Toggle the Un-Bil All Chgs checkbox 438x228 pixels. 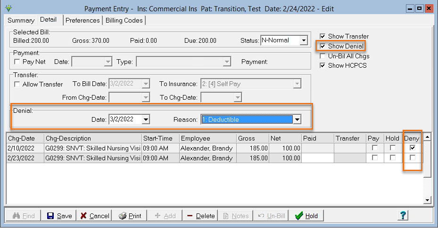point(322,56)
